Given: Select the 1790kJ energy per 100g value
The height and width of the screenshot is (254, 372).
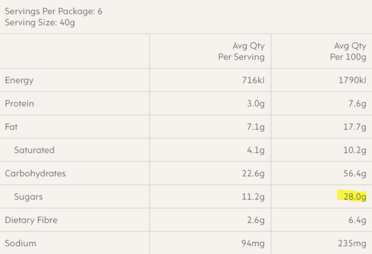Looking at the screenshot, I should pyautogui.click(x=352, y=80).
